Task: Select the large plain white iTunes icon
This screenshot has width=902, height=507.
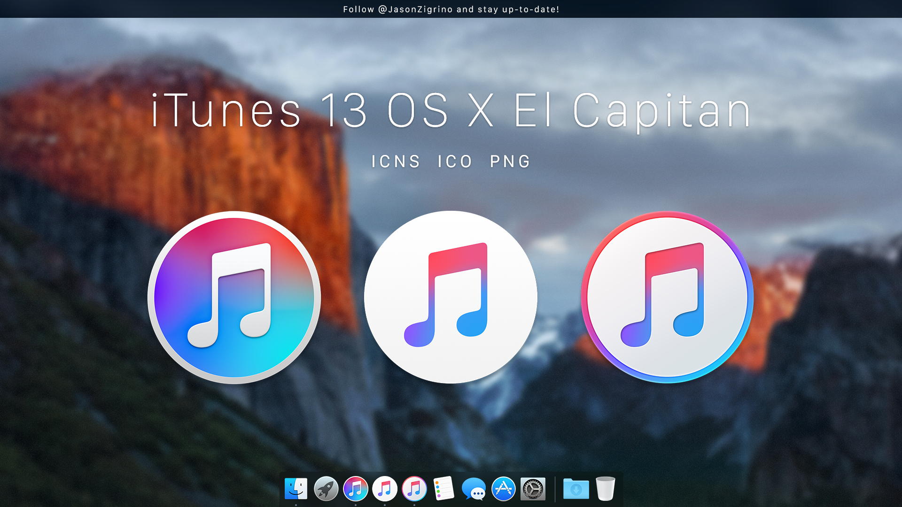Action: point(451,297)
